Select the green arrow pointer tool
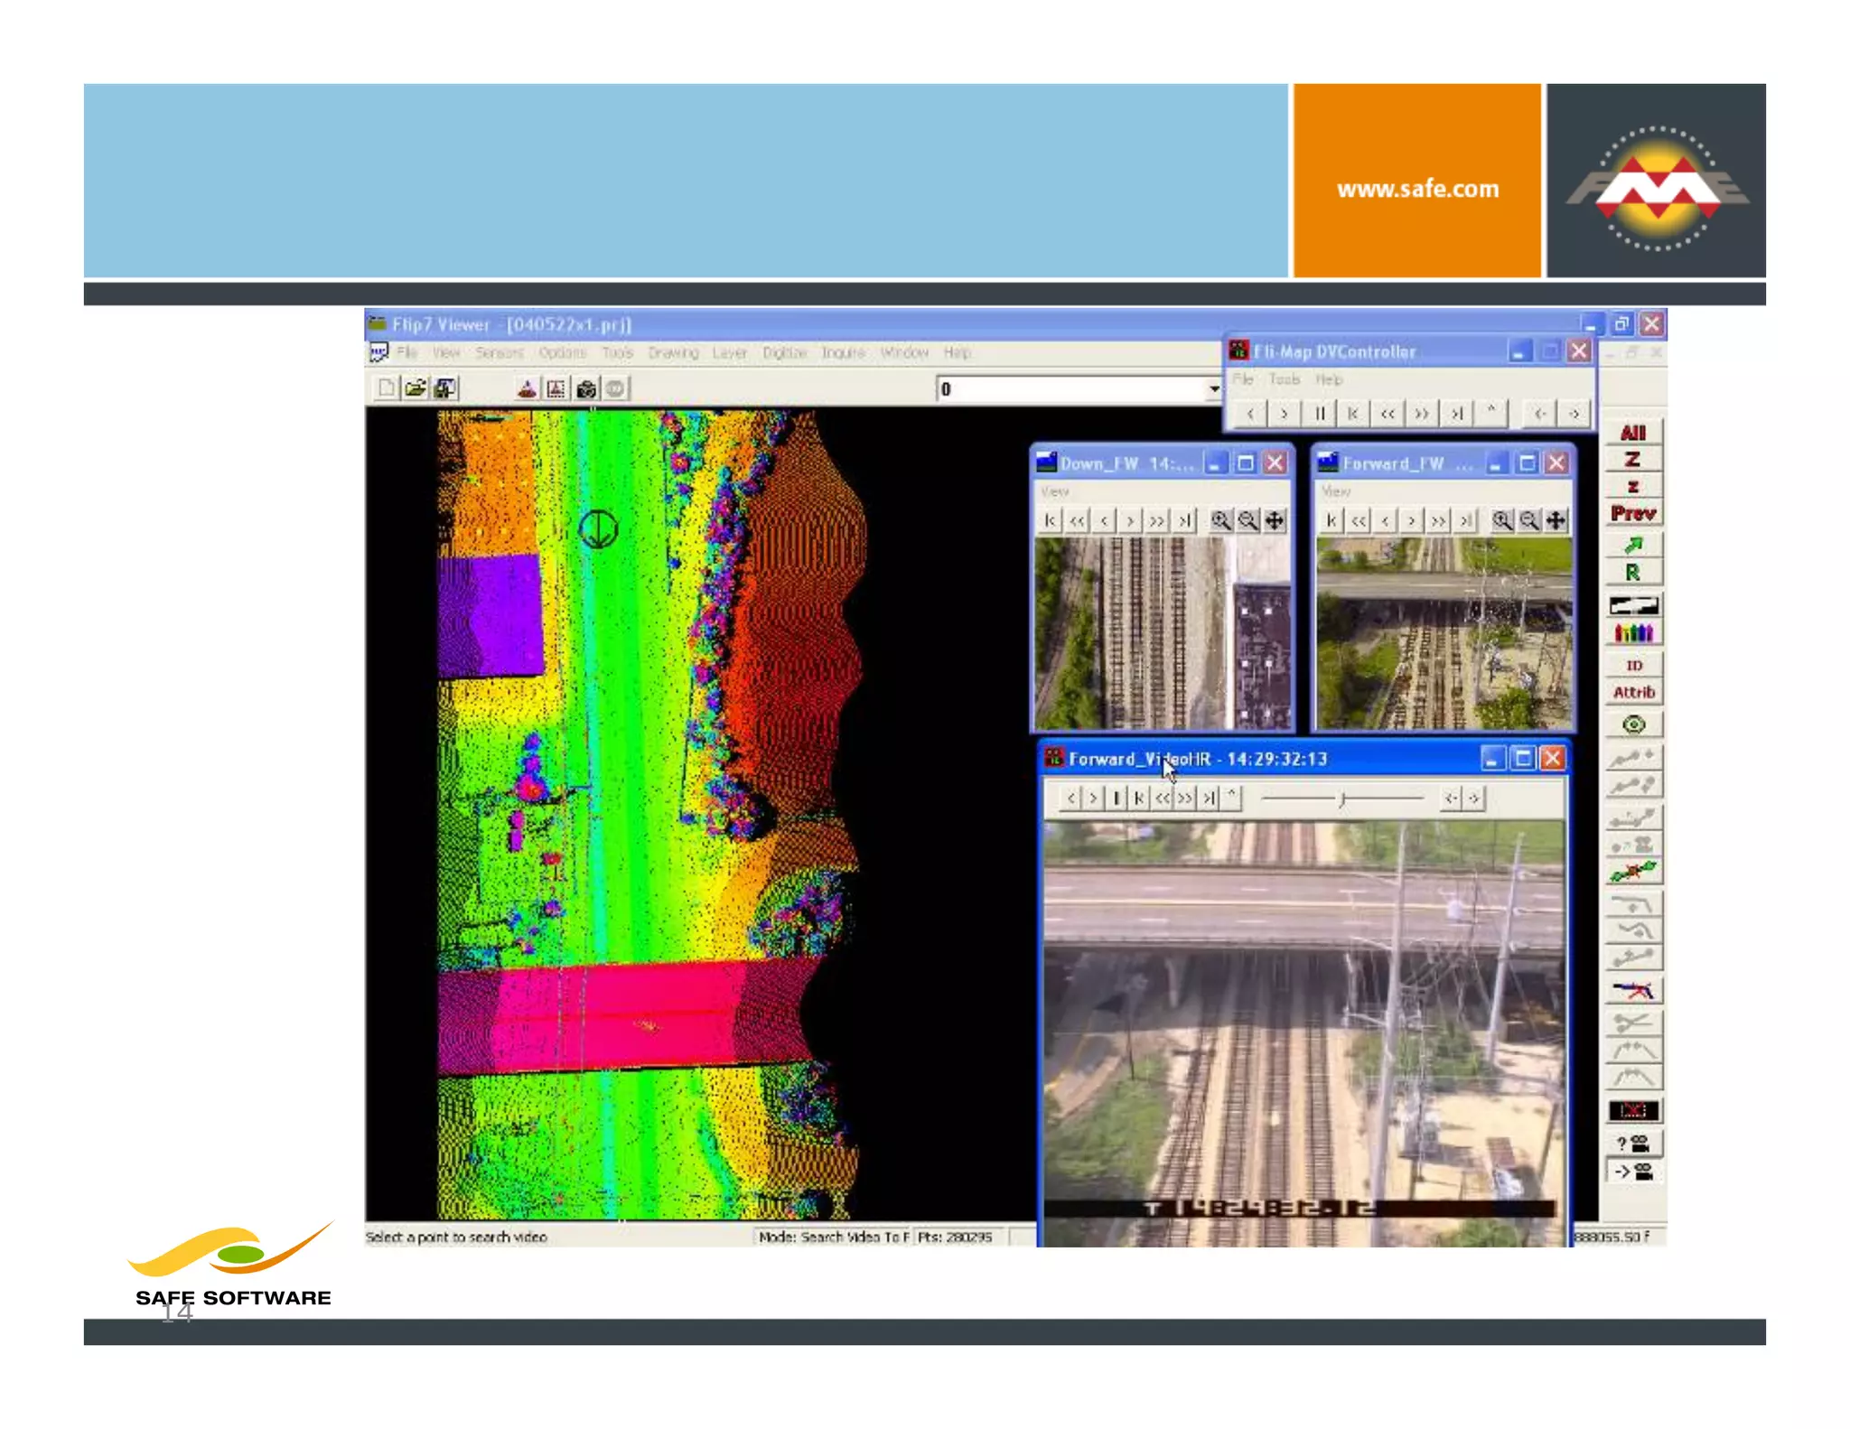Viewport: 1850px width, 1429px height. 1632,545
